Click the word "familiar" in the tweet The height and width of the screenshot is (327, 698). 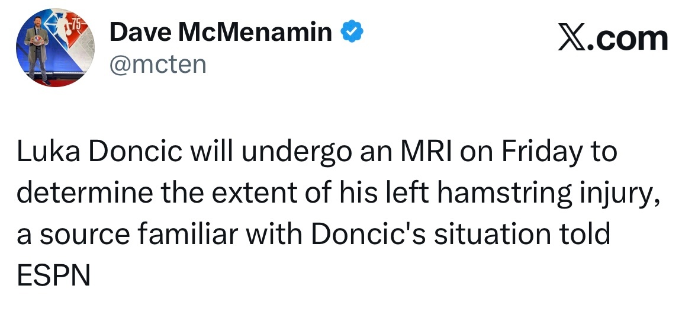[x=188, y=234]
